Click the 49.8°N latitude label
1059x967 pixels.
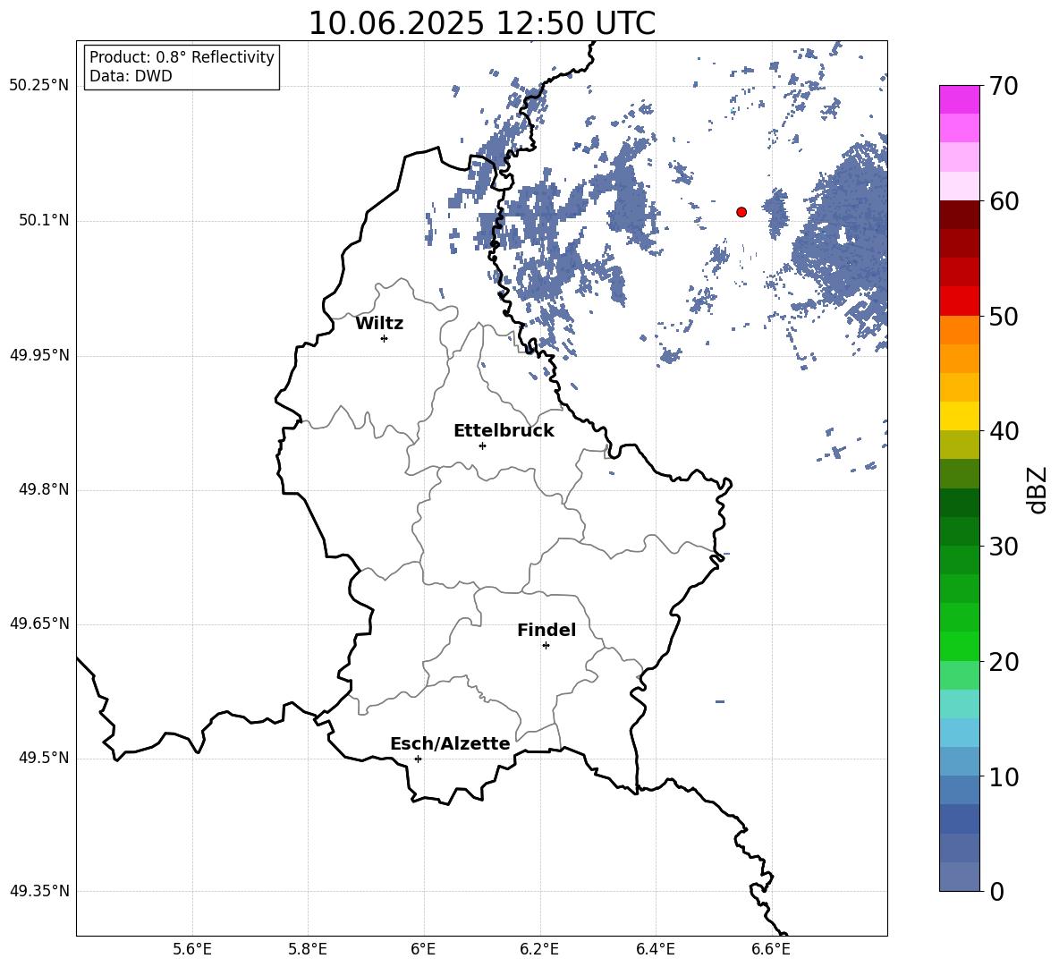[44, 489]
